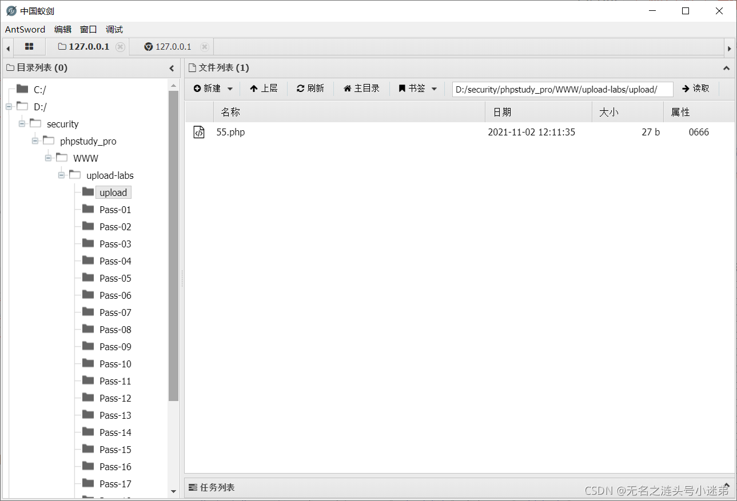Click the phpstudy_pro folder icon

49,141
